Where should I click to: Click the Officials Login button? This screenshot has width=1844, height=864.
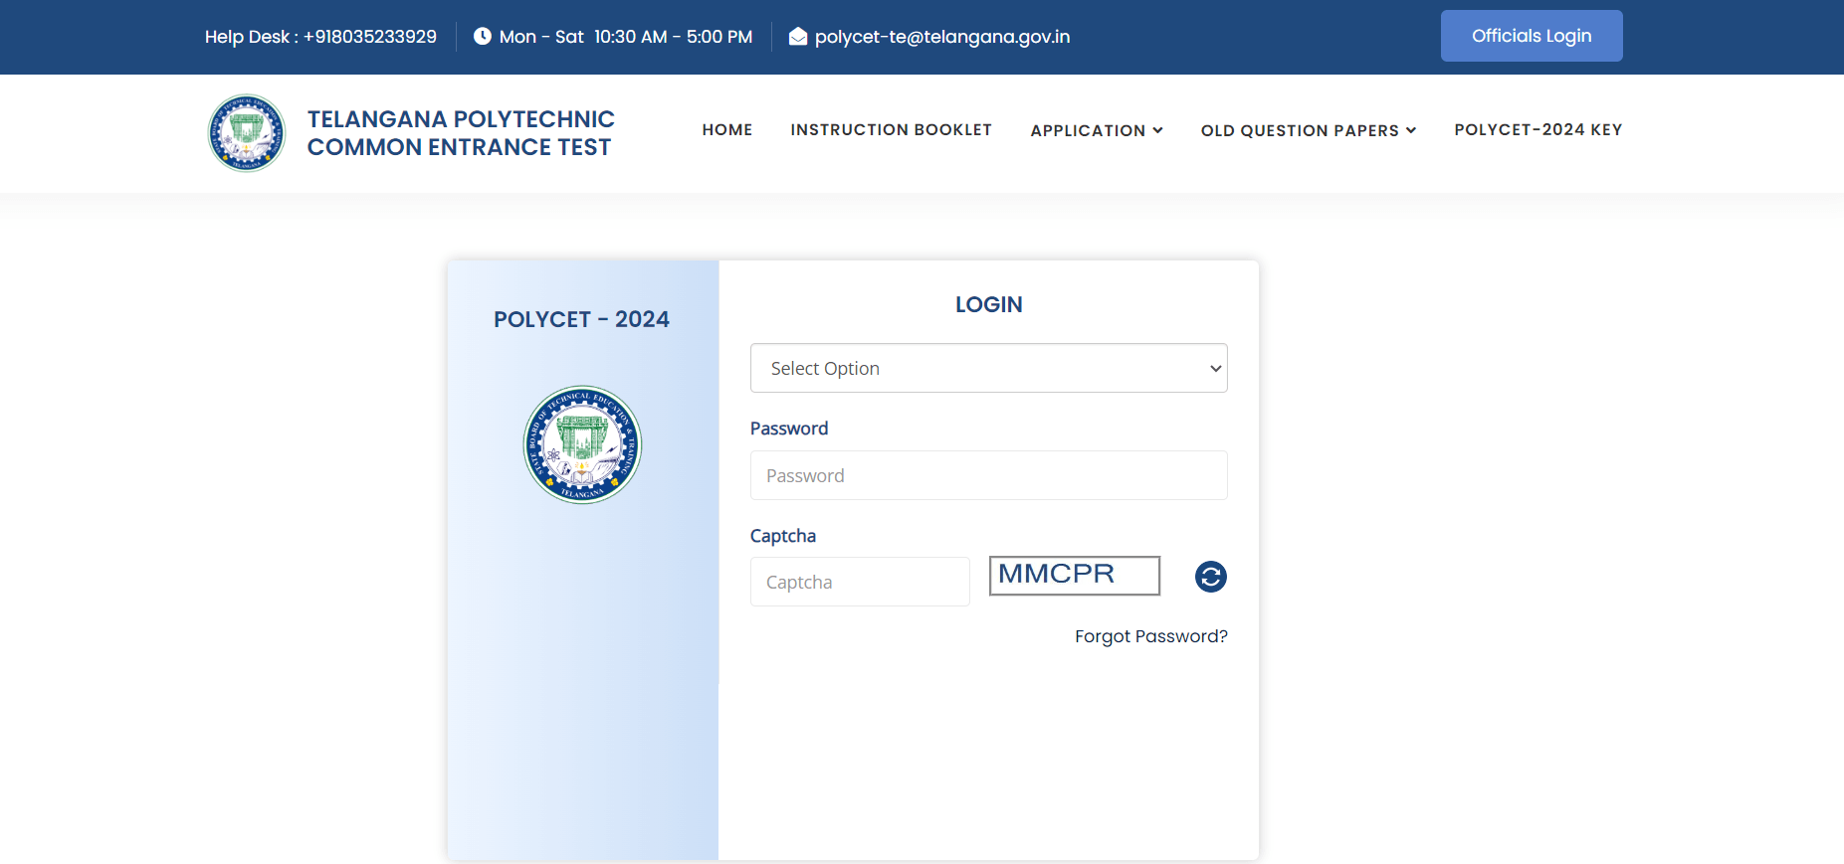[x=1532, y=36]
